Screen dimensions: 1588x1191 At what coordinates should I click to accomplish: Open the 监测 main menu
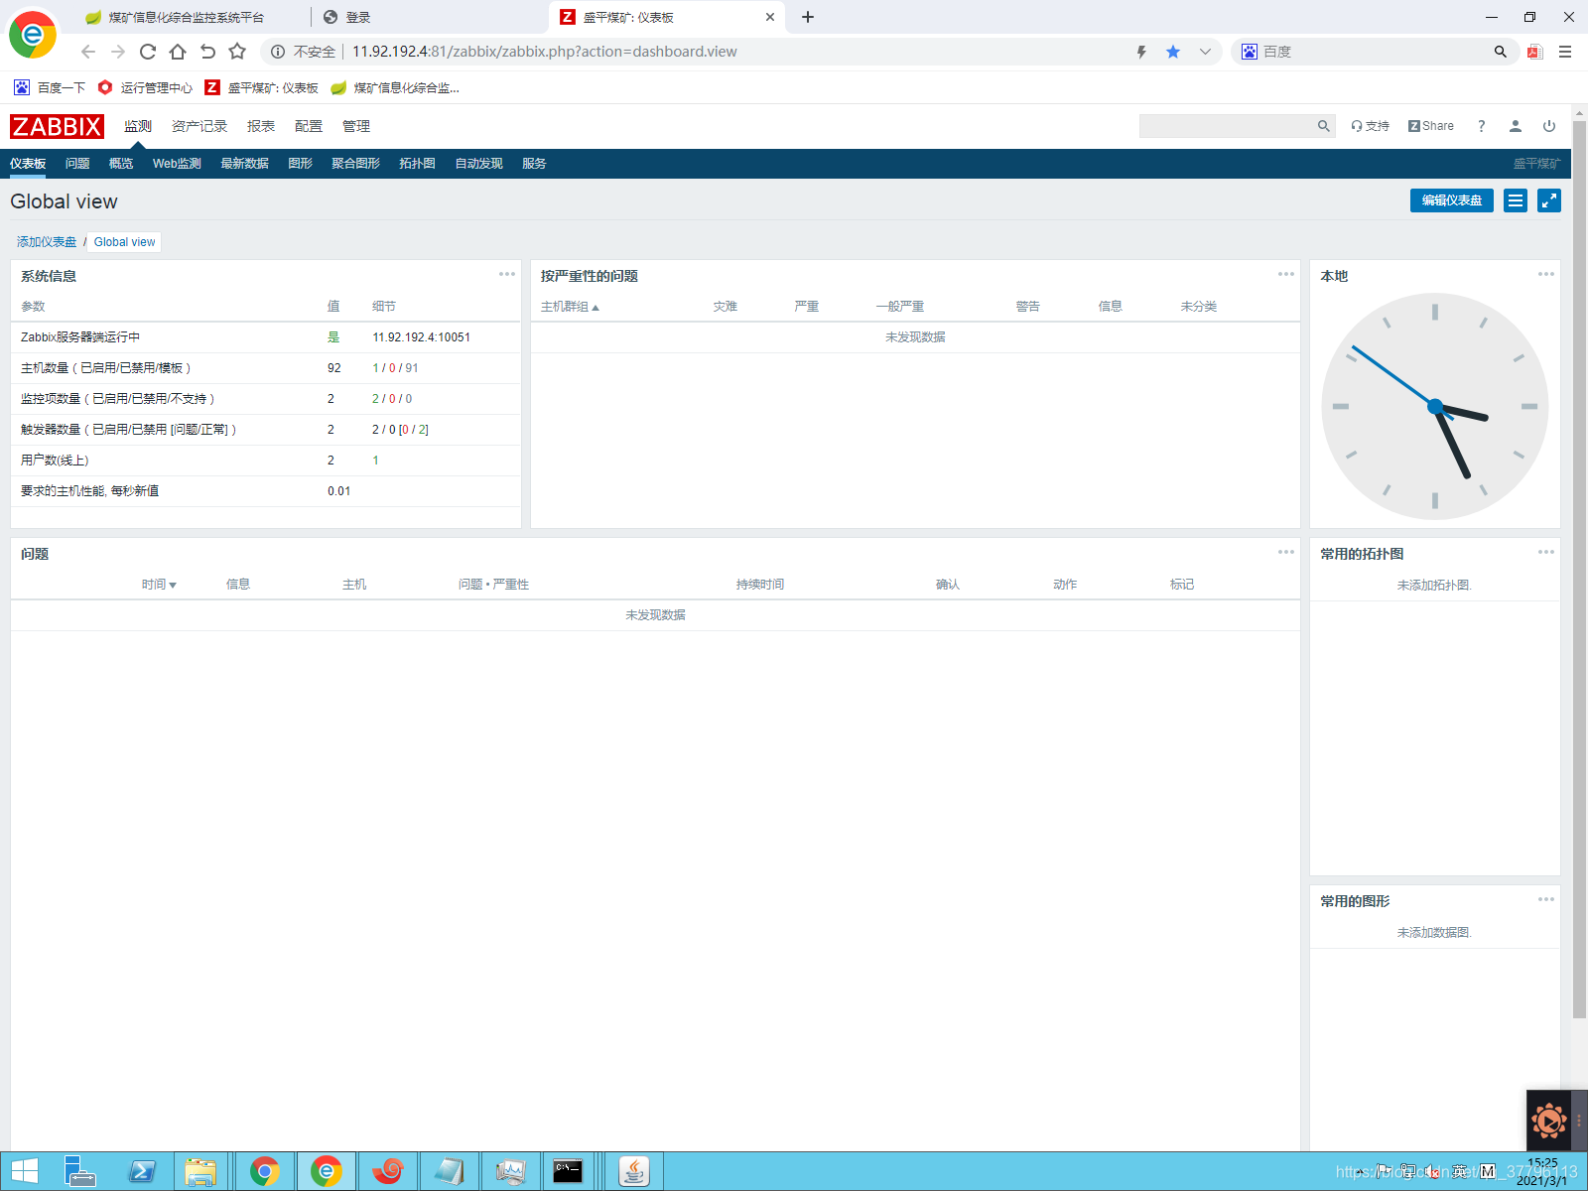click(138, 126)
